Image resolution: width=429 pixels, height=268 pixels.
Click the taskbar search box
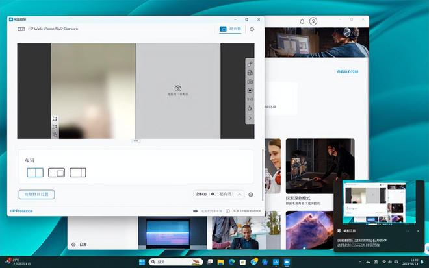pos(175,262)
